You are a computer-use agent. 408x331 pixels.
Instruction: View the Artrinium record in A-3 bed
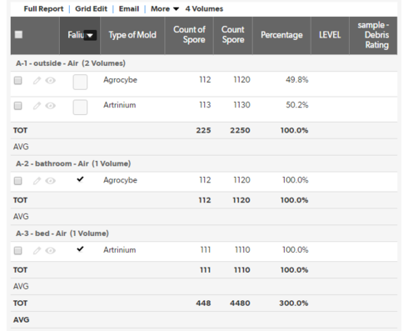coord(51,251)
